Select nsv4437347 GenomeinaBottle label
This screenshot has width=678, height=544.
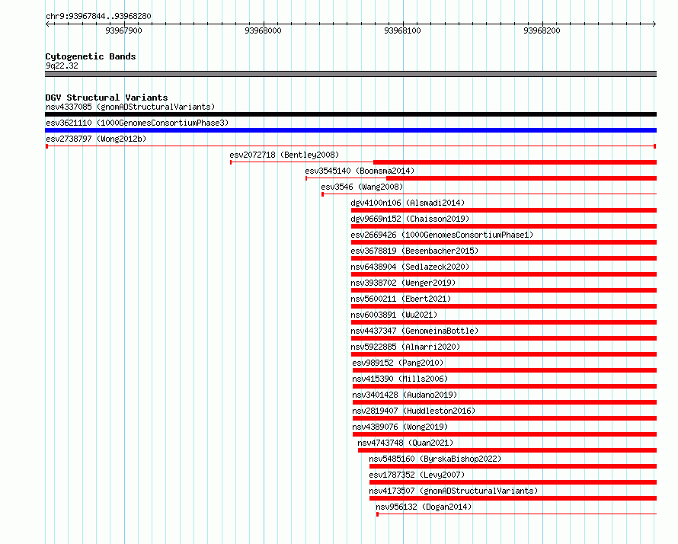coord(414,331)
